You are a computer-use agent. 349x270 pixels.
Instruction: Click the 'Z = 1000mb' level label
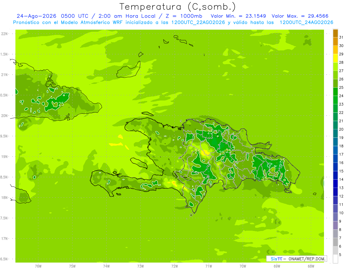click(x=184, y=16)
